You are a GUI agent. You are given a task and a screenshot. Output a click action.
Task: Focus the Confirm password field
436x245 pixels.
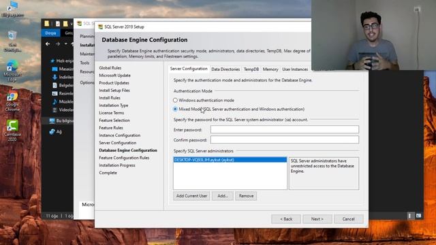[x=285, y=140]
